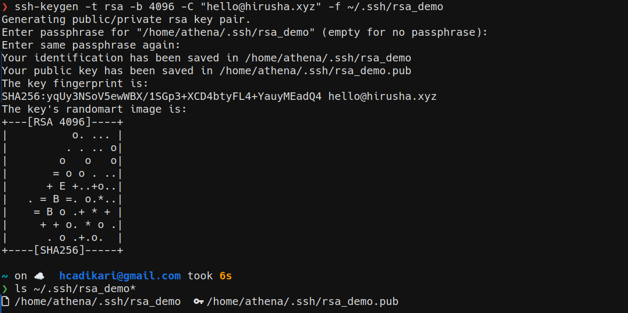Click the letter E in the randomart image
This screenshot has height=313, width=628.
pyautogui.click(x=62, y=186)
